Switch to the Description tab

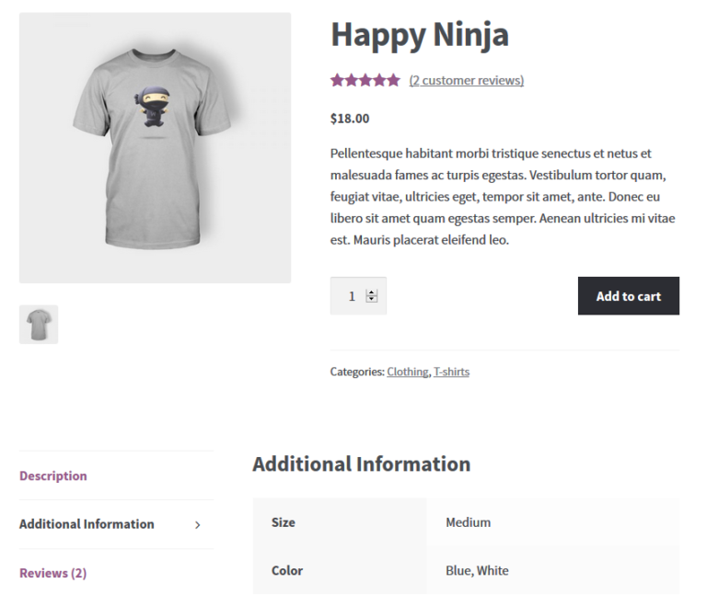point(53,476)
